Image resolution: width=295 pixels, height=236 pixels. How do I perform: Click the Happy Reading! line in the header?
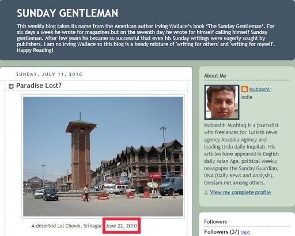click(35, 50)
